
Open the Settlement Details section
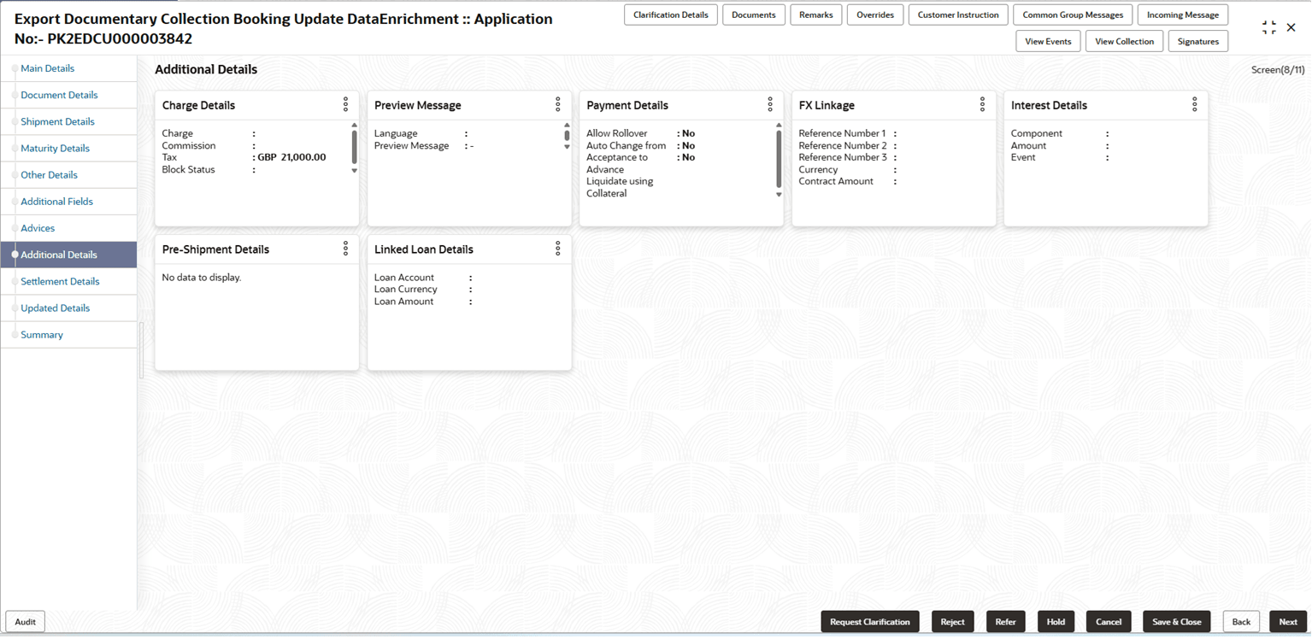point(60,281)
